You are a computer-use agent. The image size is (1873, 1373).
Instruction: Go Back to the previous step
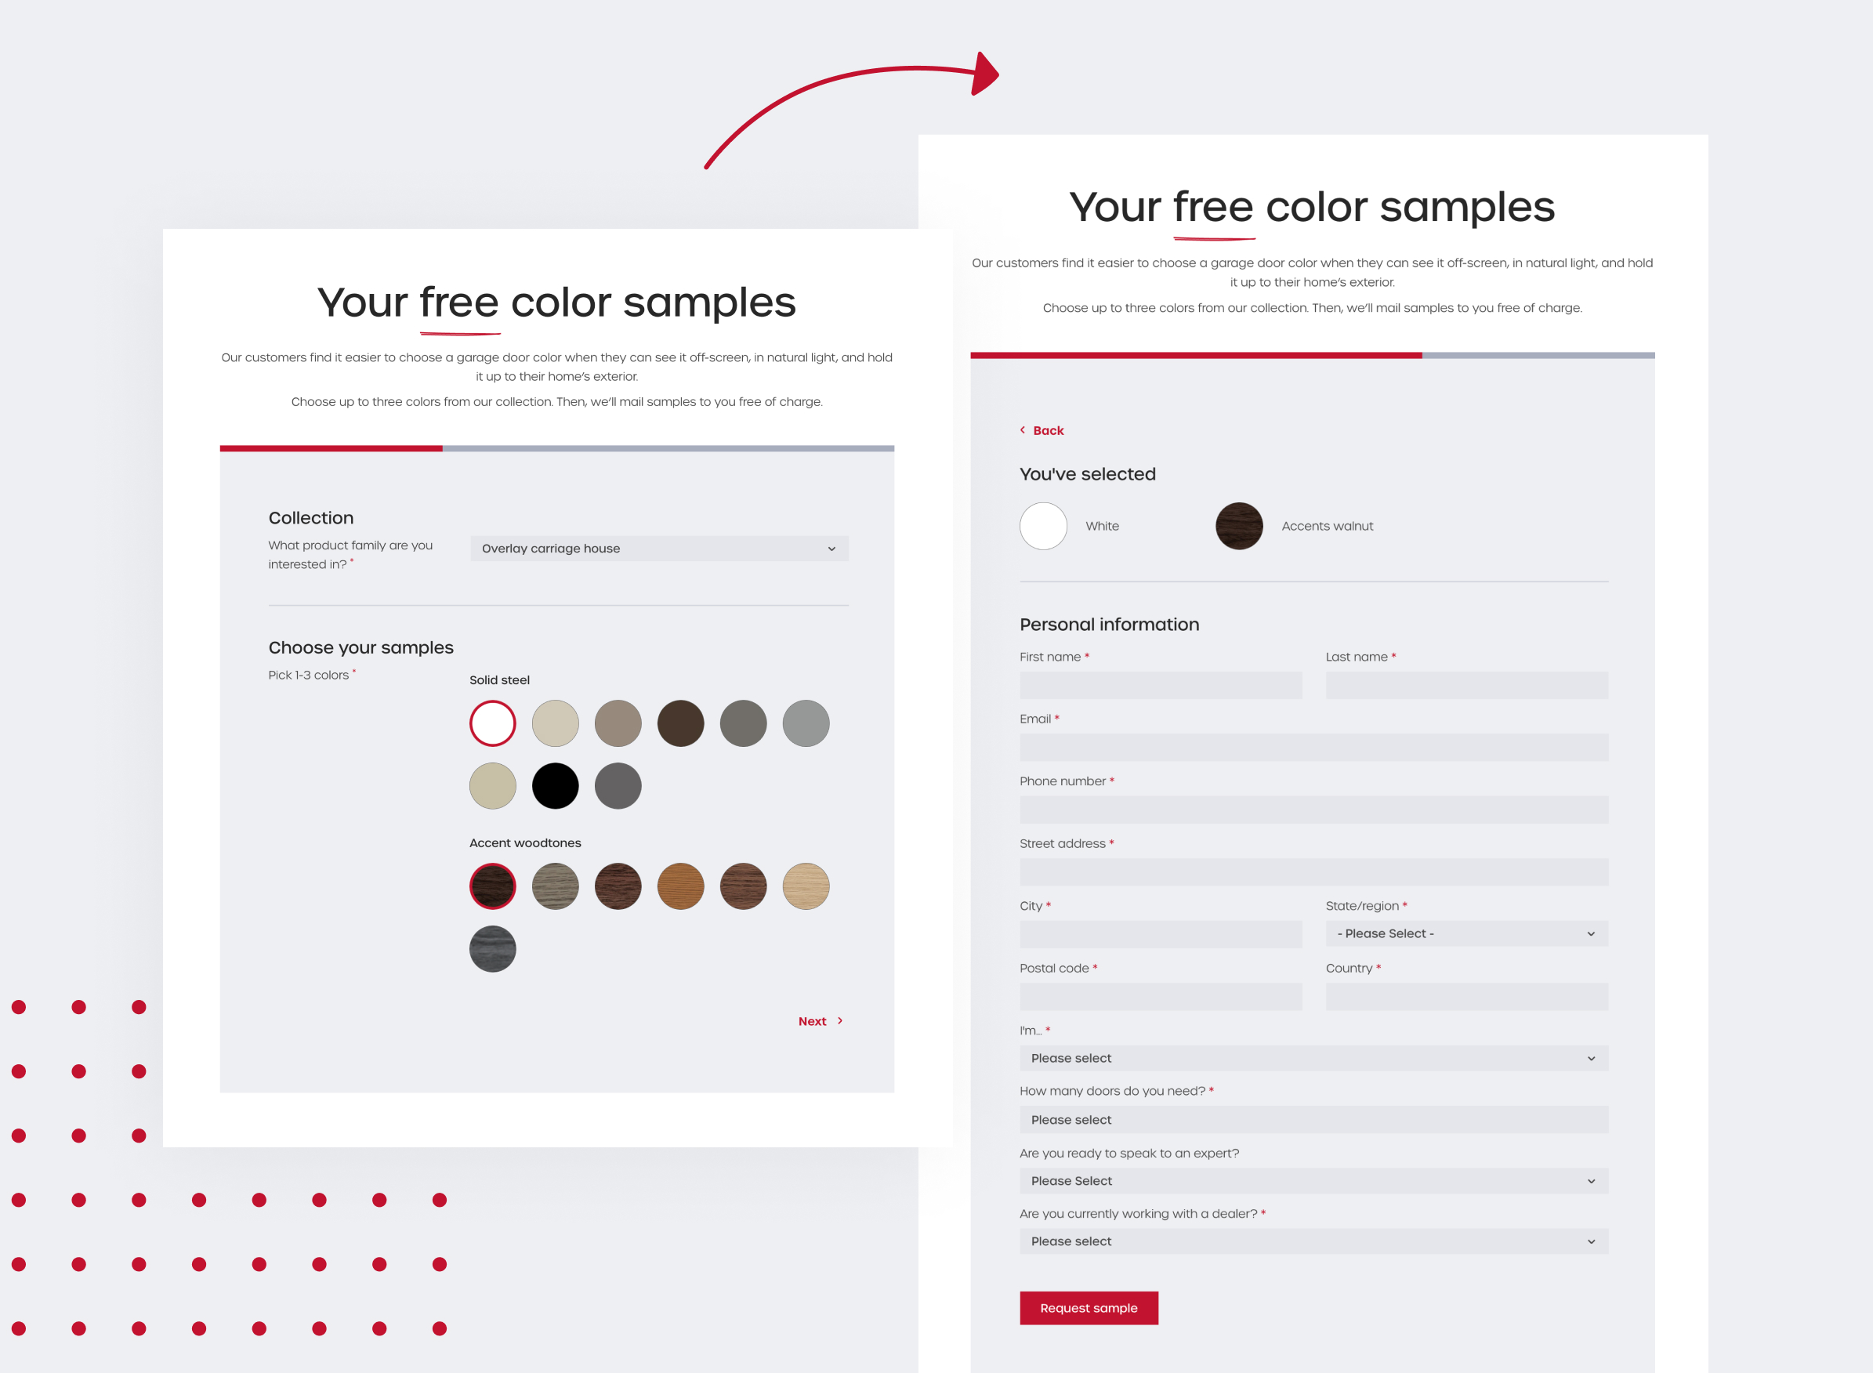pyautogui.click(x=1048, y=430)
